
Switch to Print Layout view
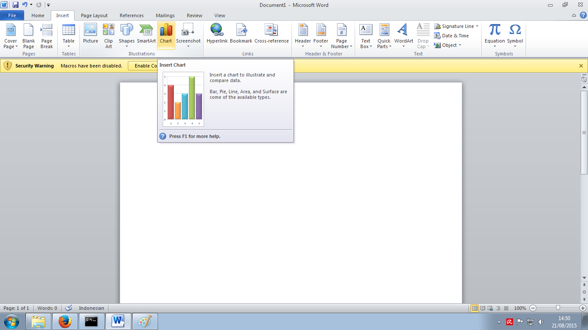475,308
